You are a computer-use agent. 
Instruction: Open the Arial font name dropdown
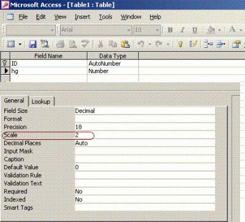(x=129, y=30)
